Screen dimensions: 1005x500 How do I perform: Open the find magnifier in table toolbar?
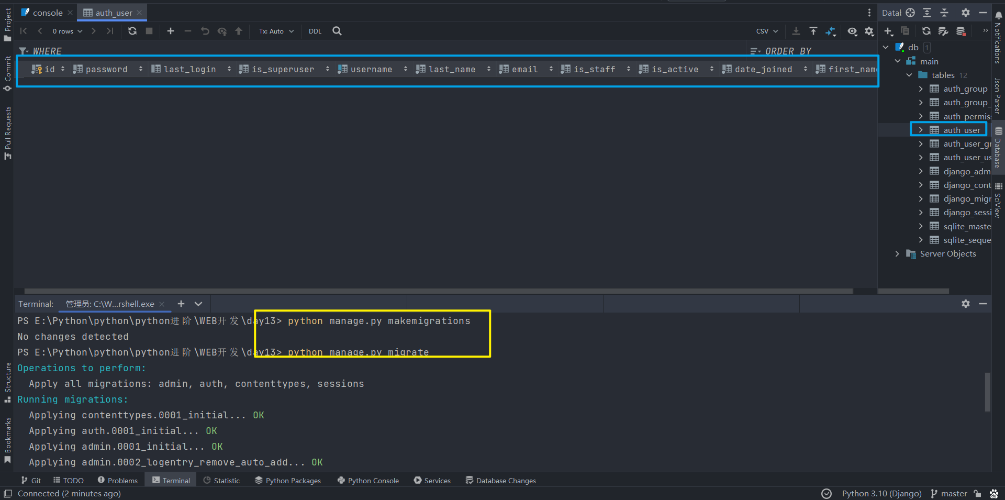tap(337, 31)
